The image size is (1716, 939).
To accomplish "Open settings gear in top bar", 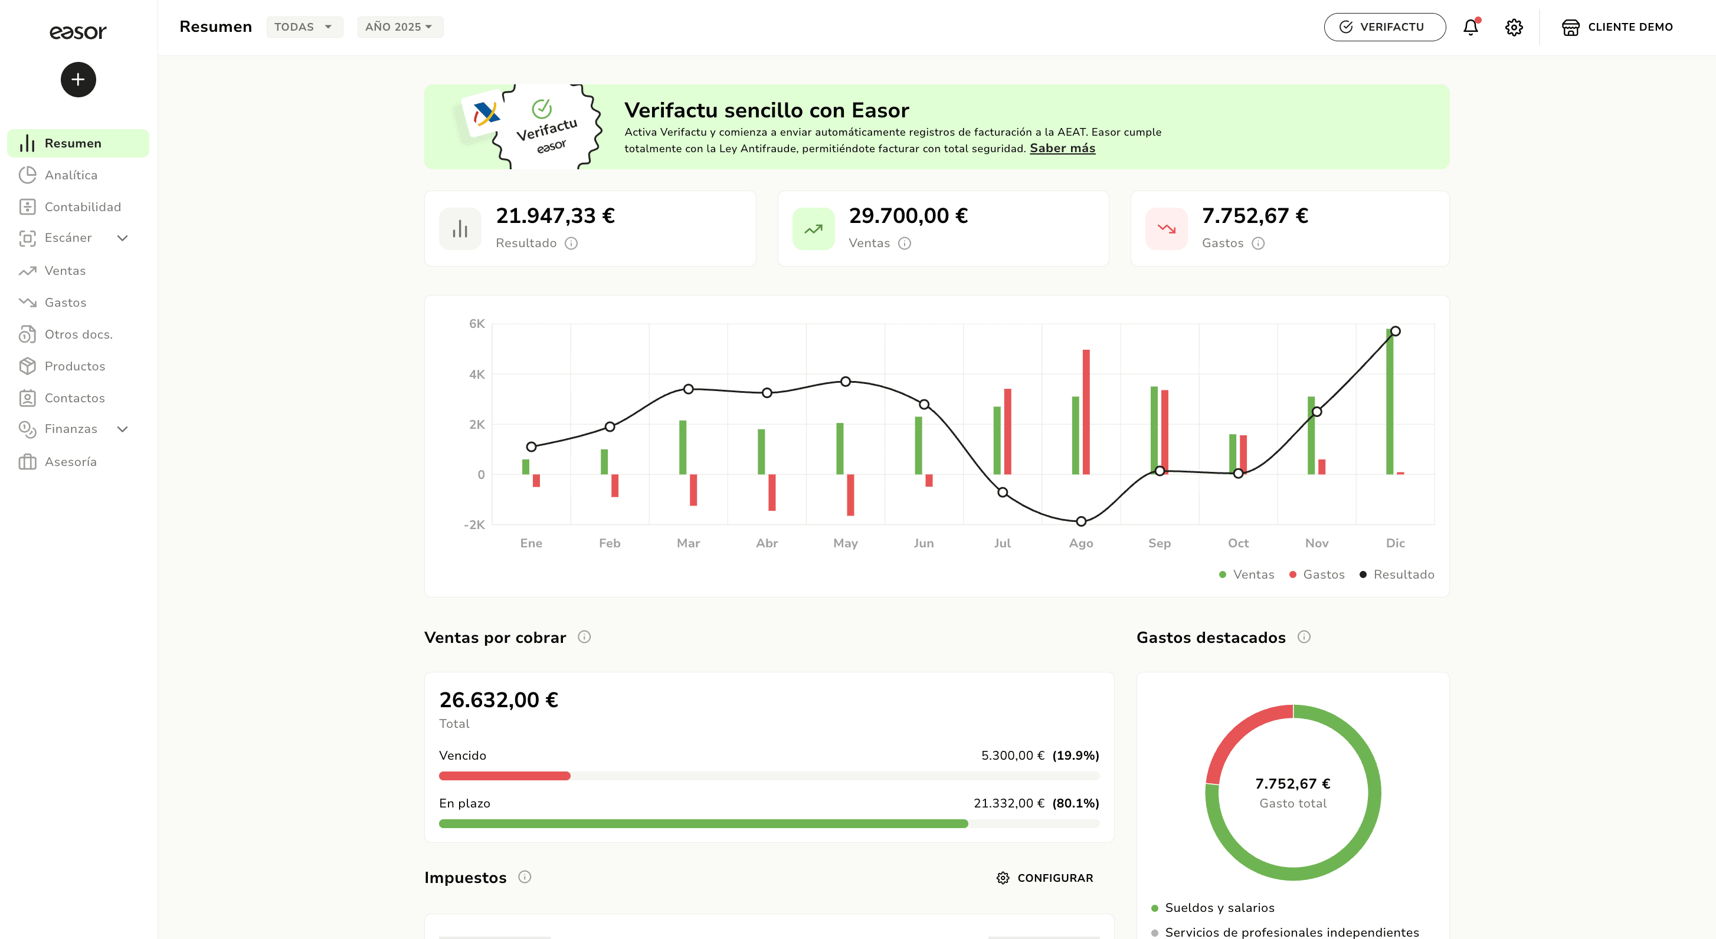I will [x=1514, y=27].
